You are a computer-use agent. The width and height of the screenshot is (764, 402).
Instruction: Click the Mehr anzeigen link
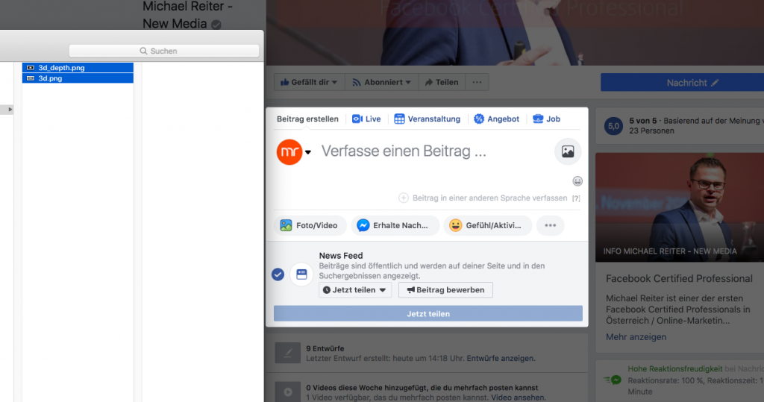tap(636, 337)
